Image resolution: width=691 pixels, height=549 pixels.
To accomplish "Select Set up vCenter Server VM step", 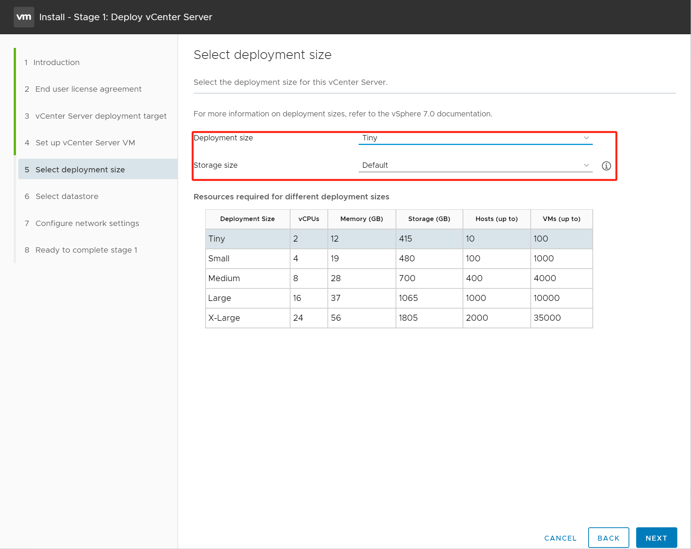I will 85,143.
